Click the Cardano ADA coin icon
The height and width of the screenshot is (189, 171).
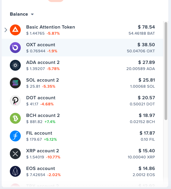(15, 65)
